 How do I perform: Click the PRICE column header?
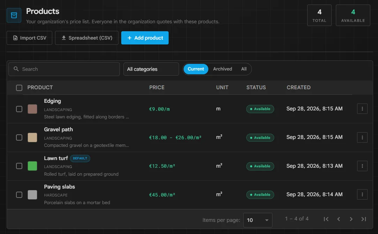157,87
